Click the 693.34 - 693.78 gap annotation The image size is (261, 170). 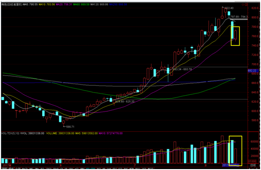coord(182,69)
